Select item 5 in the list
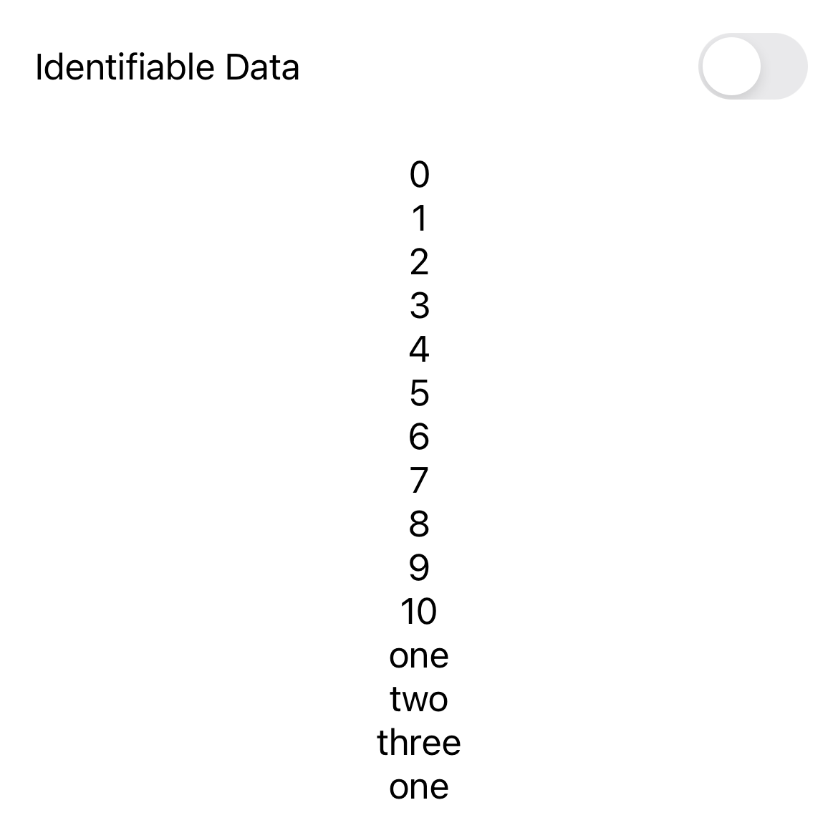Viewport: 838px width, 838px height. click(x=418, y=392)
